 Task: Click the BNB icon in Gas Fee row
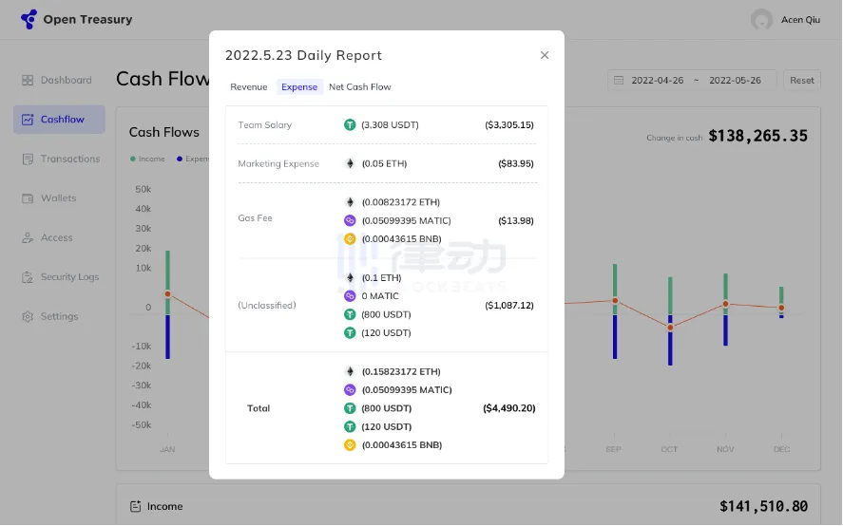pyautogui.click(x=350, y=239)
